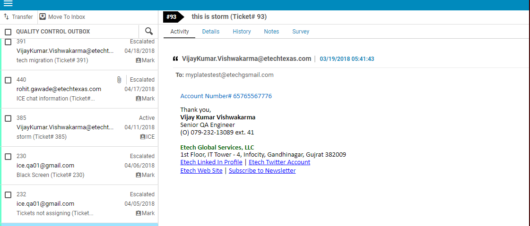Screen dimensions: 530x226
Task: Click paperclip attachment icon on ticket 440
Action: (x=119, y=80)
